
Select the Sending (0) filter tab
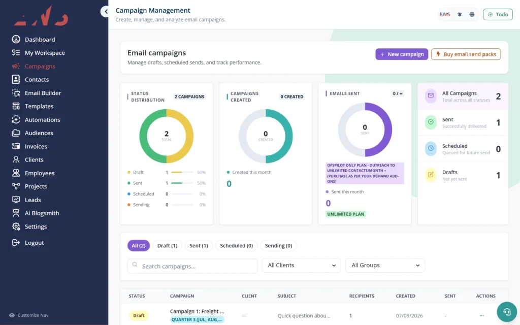coord(279,245)
